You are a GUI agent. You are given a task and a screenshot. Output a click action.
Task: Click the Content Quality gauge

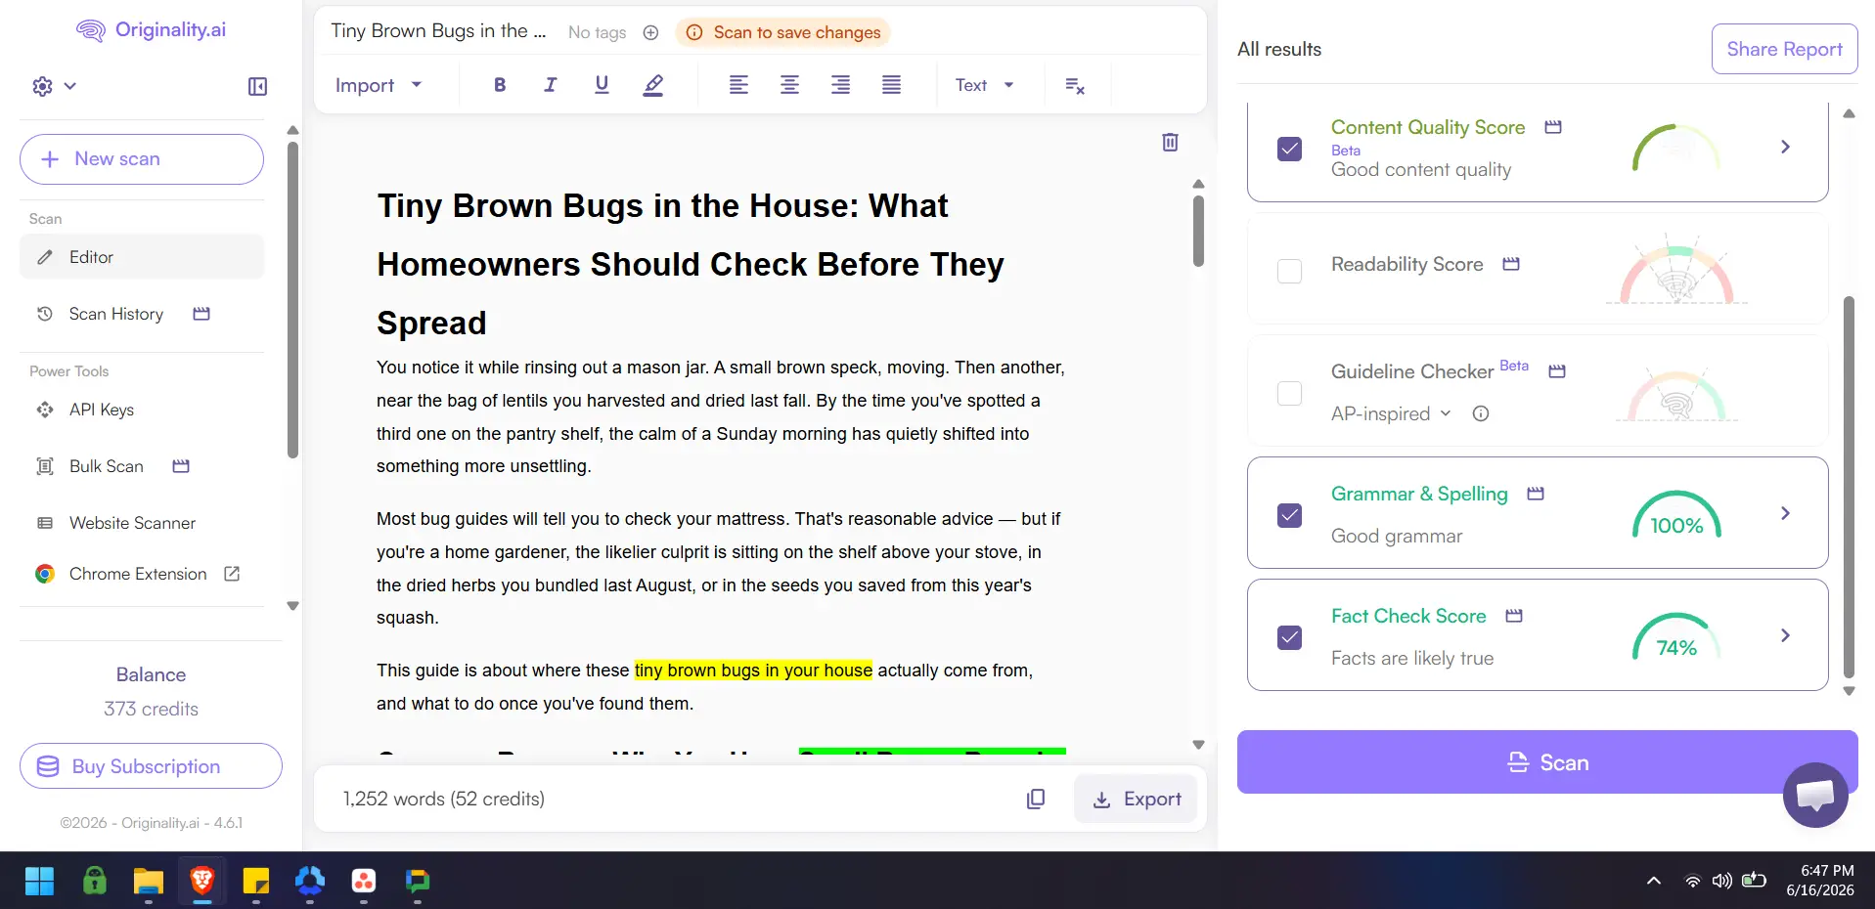point(1676,149)
